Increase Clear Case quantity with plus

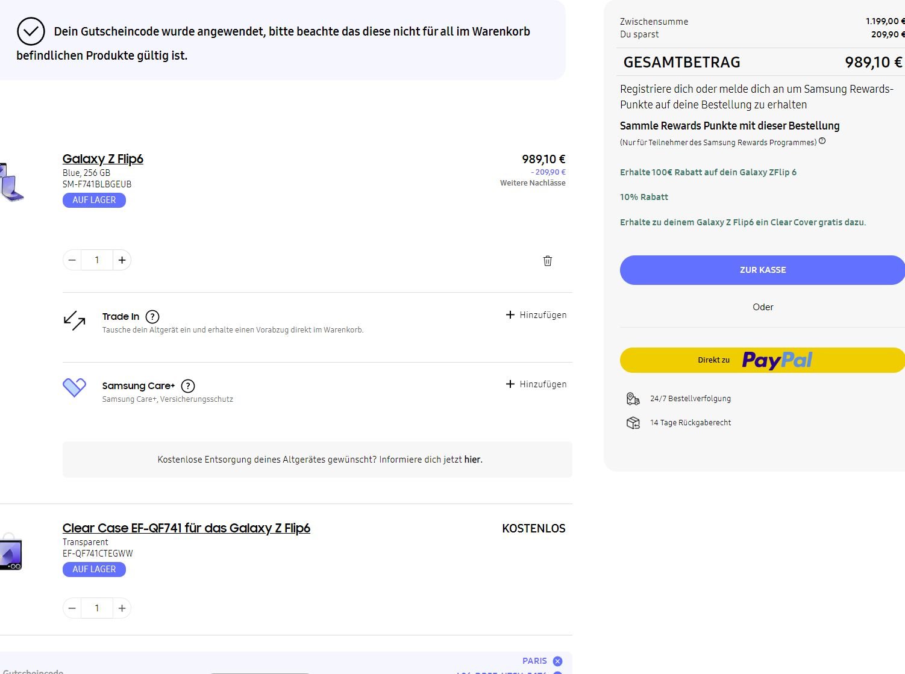[122, 608]
